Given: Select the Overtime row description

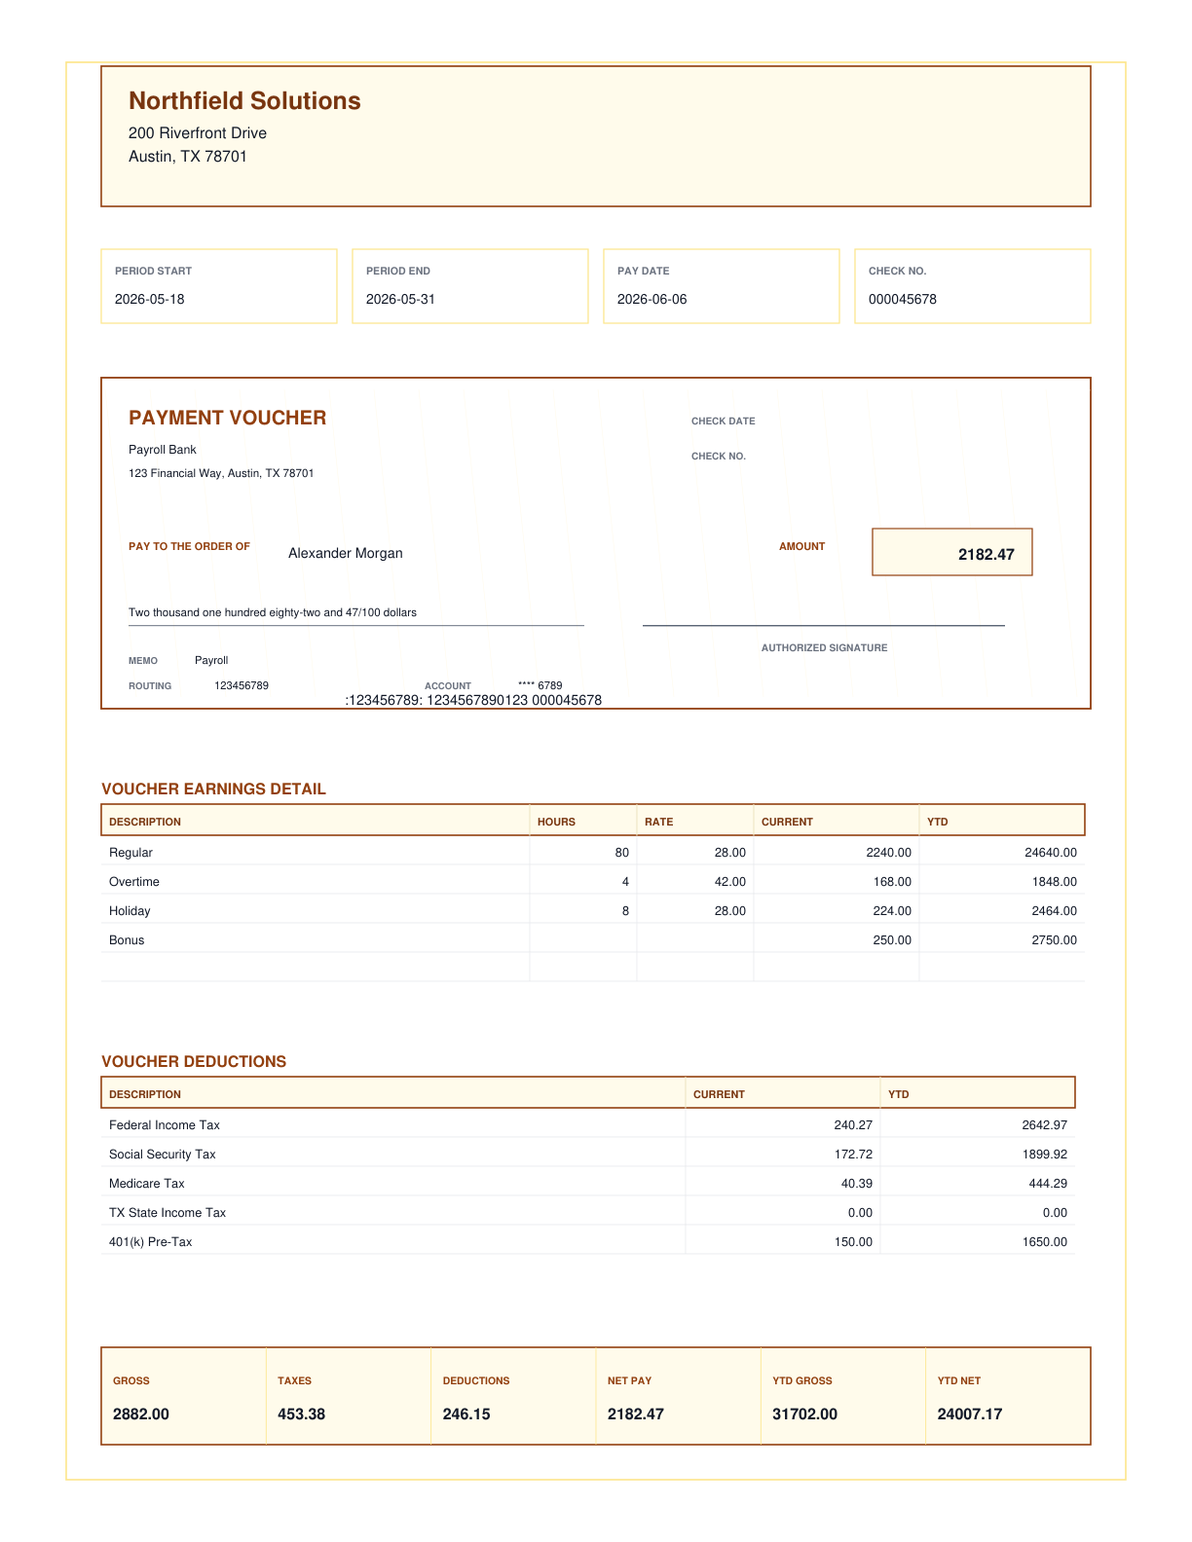Looking at the screenshot, I should 134,882.
